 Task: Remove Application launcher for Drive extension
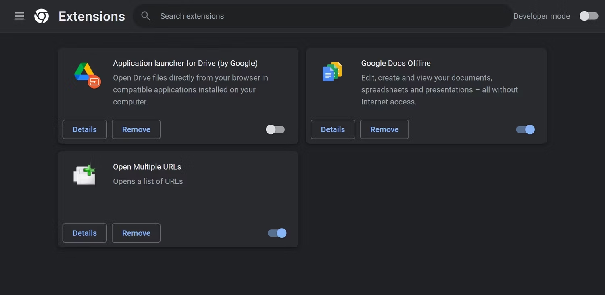[136, 129]
